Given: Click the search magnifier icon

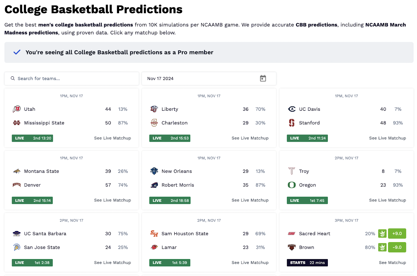Looking at the screenshot, I should click(13, 78).
